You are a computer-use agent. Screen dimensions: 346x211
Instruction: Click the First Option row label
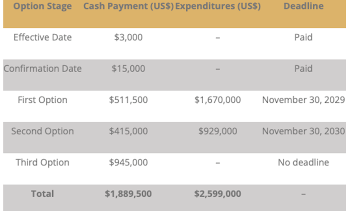tap(42, 100)
